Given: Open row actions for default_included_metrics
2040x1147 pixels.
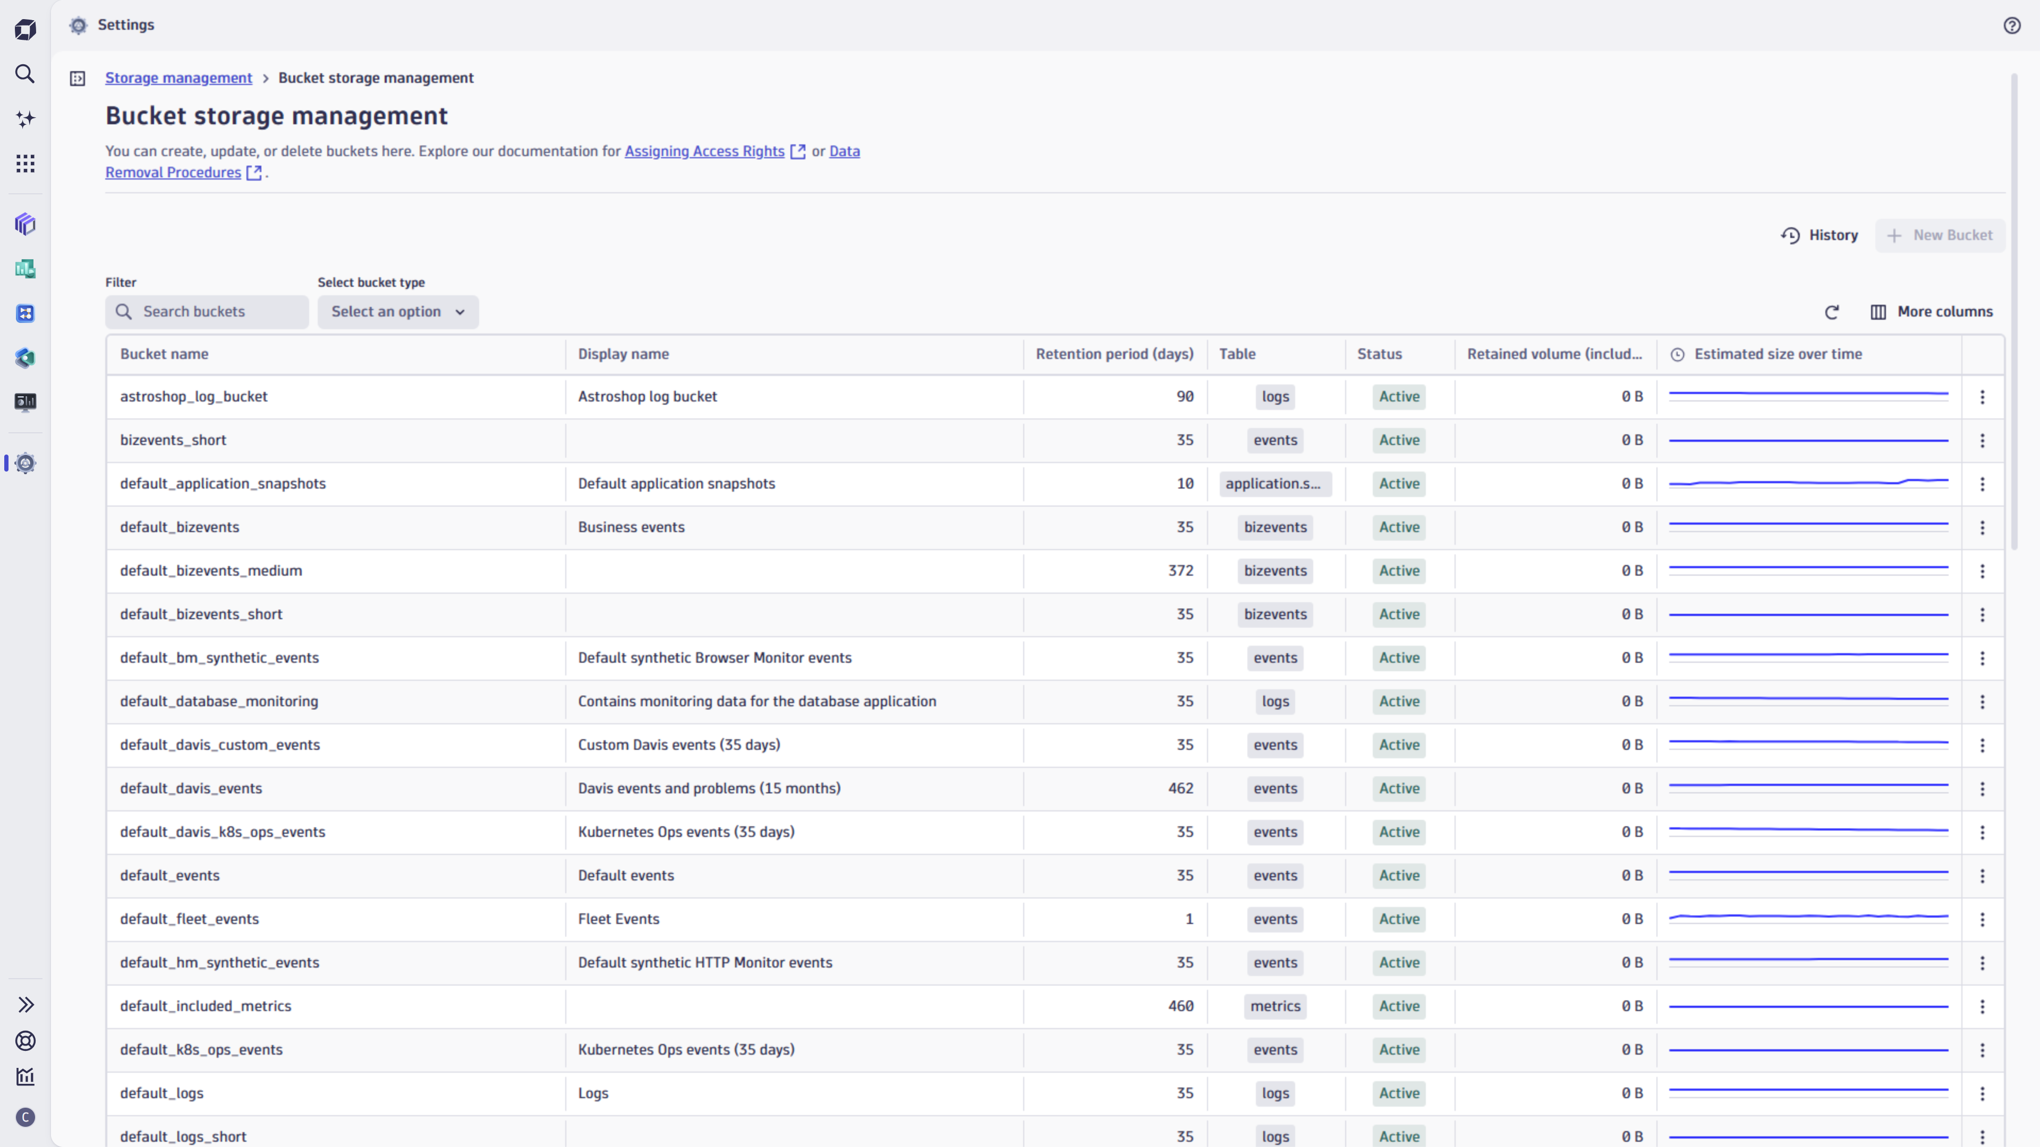Looking at the screenshot, I should tap(1982, 1006).
